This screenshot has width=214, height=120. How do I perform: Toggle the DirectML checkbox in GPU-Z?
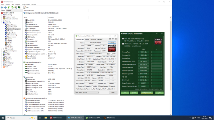tap(109, 86)
